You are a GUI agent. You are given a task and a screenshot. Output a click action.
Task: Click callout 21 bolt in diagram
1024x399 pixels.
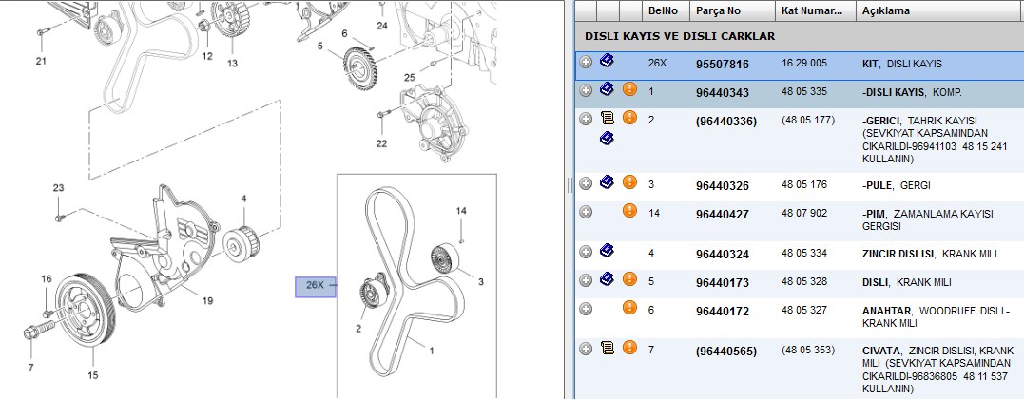[x=41, y=62]
